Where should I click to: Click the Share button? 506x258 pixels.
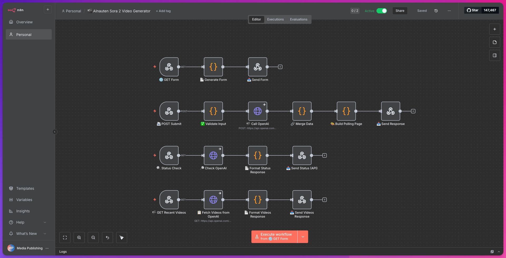pyautogui.click(x=400, y=11)
